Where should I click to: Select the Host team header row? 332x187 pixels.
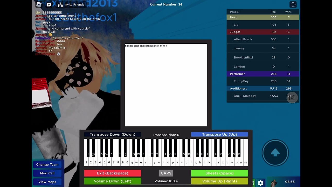(263, 17)
